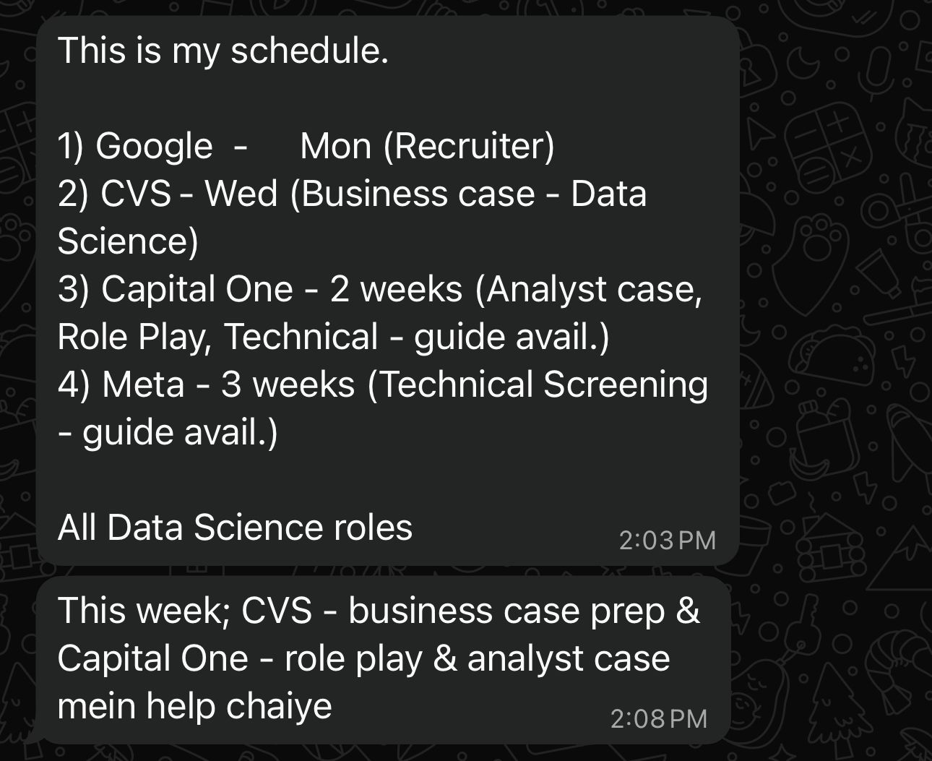
Task: Click the 2:03 PM message timestamp
Action: (667, 541)
